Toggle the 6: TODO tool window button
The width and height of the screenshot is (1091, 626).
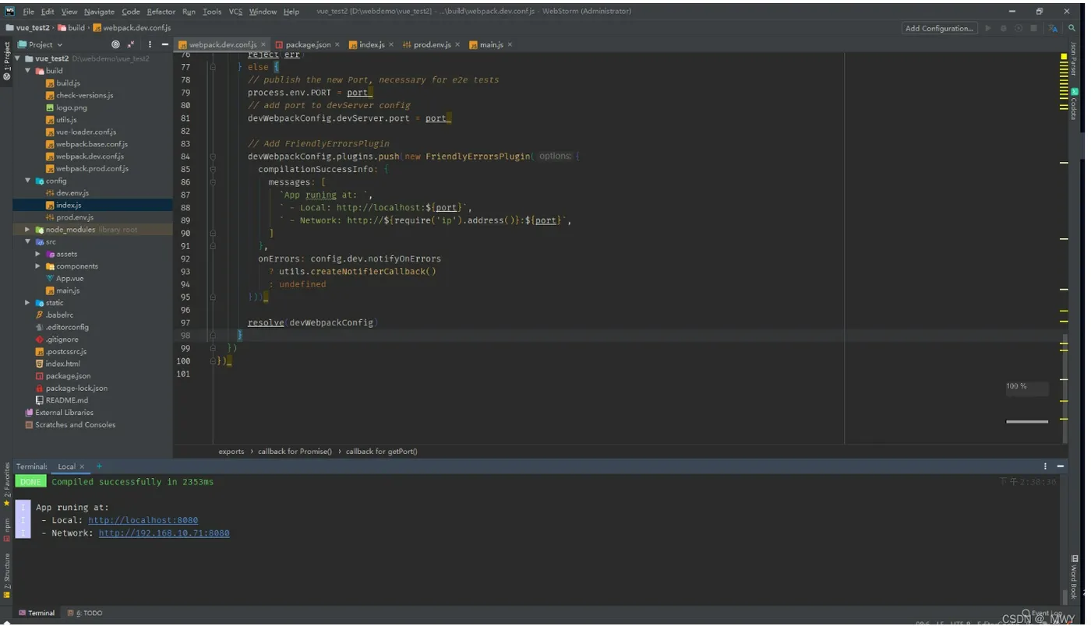[85, 613]
